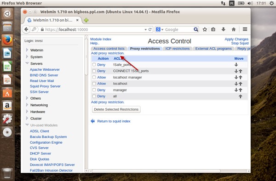276x181 pixels.
Task: Click the Stop Squid link
Action: (x=240, y=43)
